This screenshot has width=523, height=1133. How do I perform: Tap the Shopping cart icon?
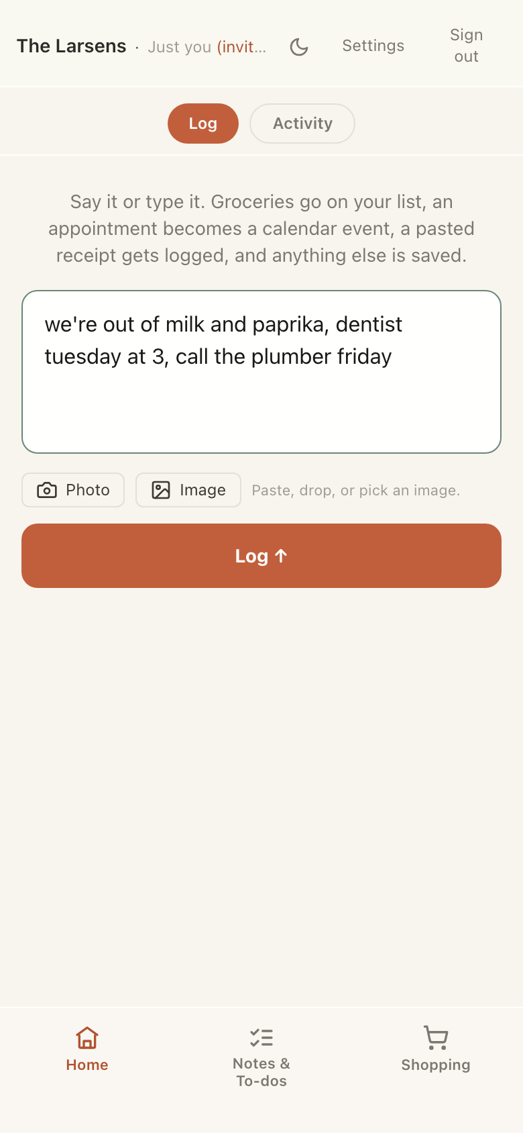[x=436, y=1038]
